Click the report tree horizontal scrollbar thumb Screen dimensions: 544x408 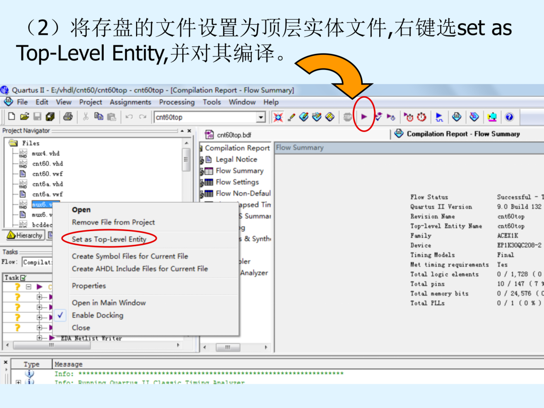point(228,347)
